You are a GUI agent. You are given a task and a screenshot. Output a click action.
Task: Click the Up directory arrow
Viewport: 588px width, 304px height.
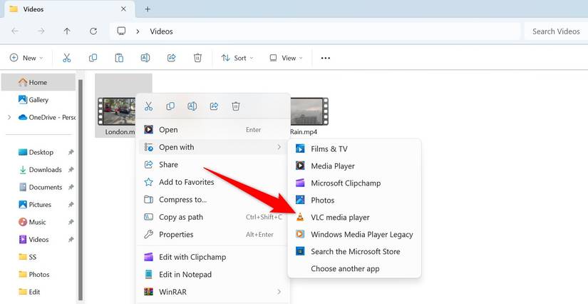click(67, 31)
